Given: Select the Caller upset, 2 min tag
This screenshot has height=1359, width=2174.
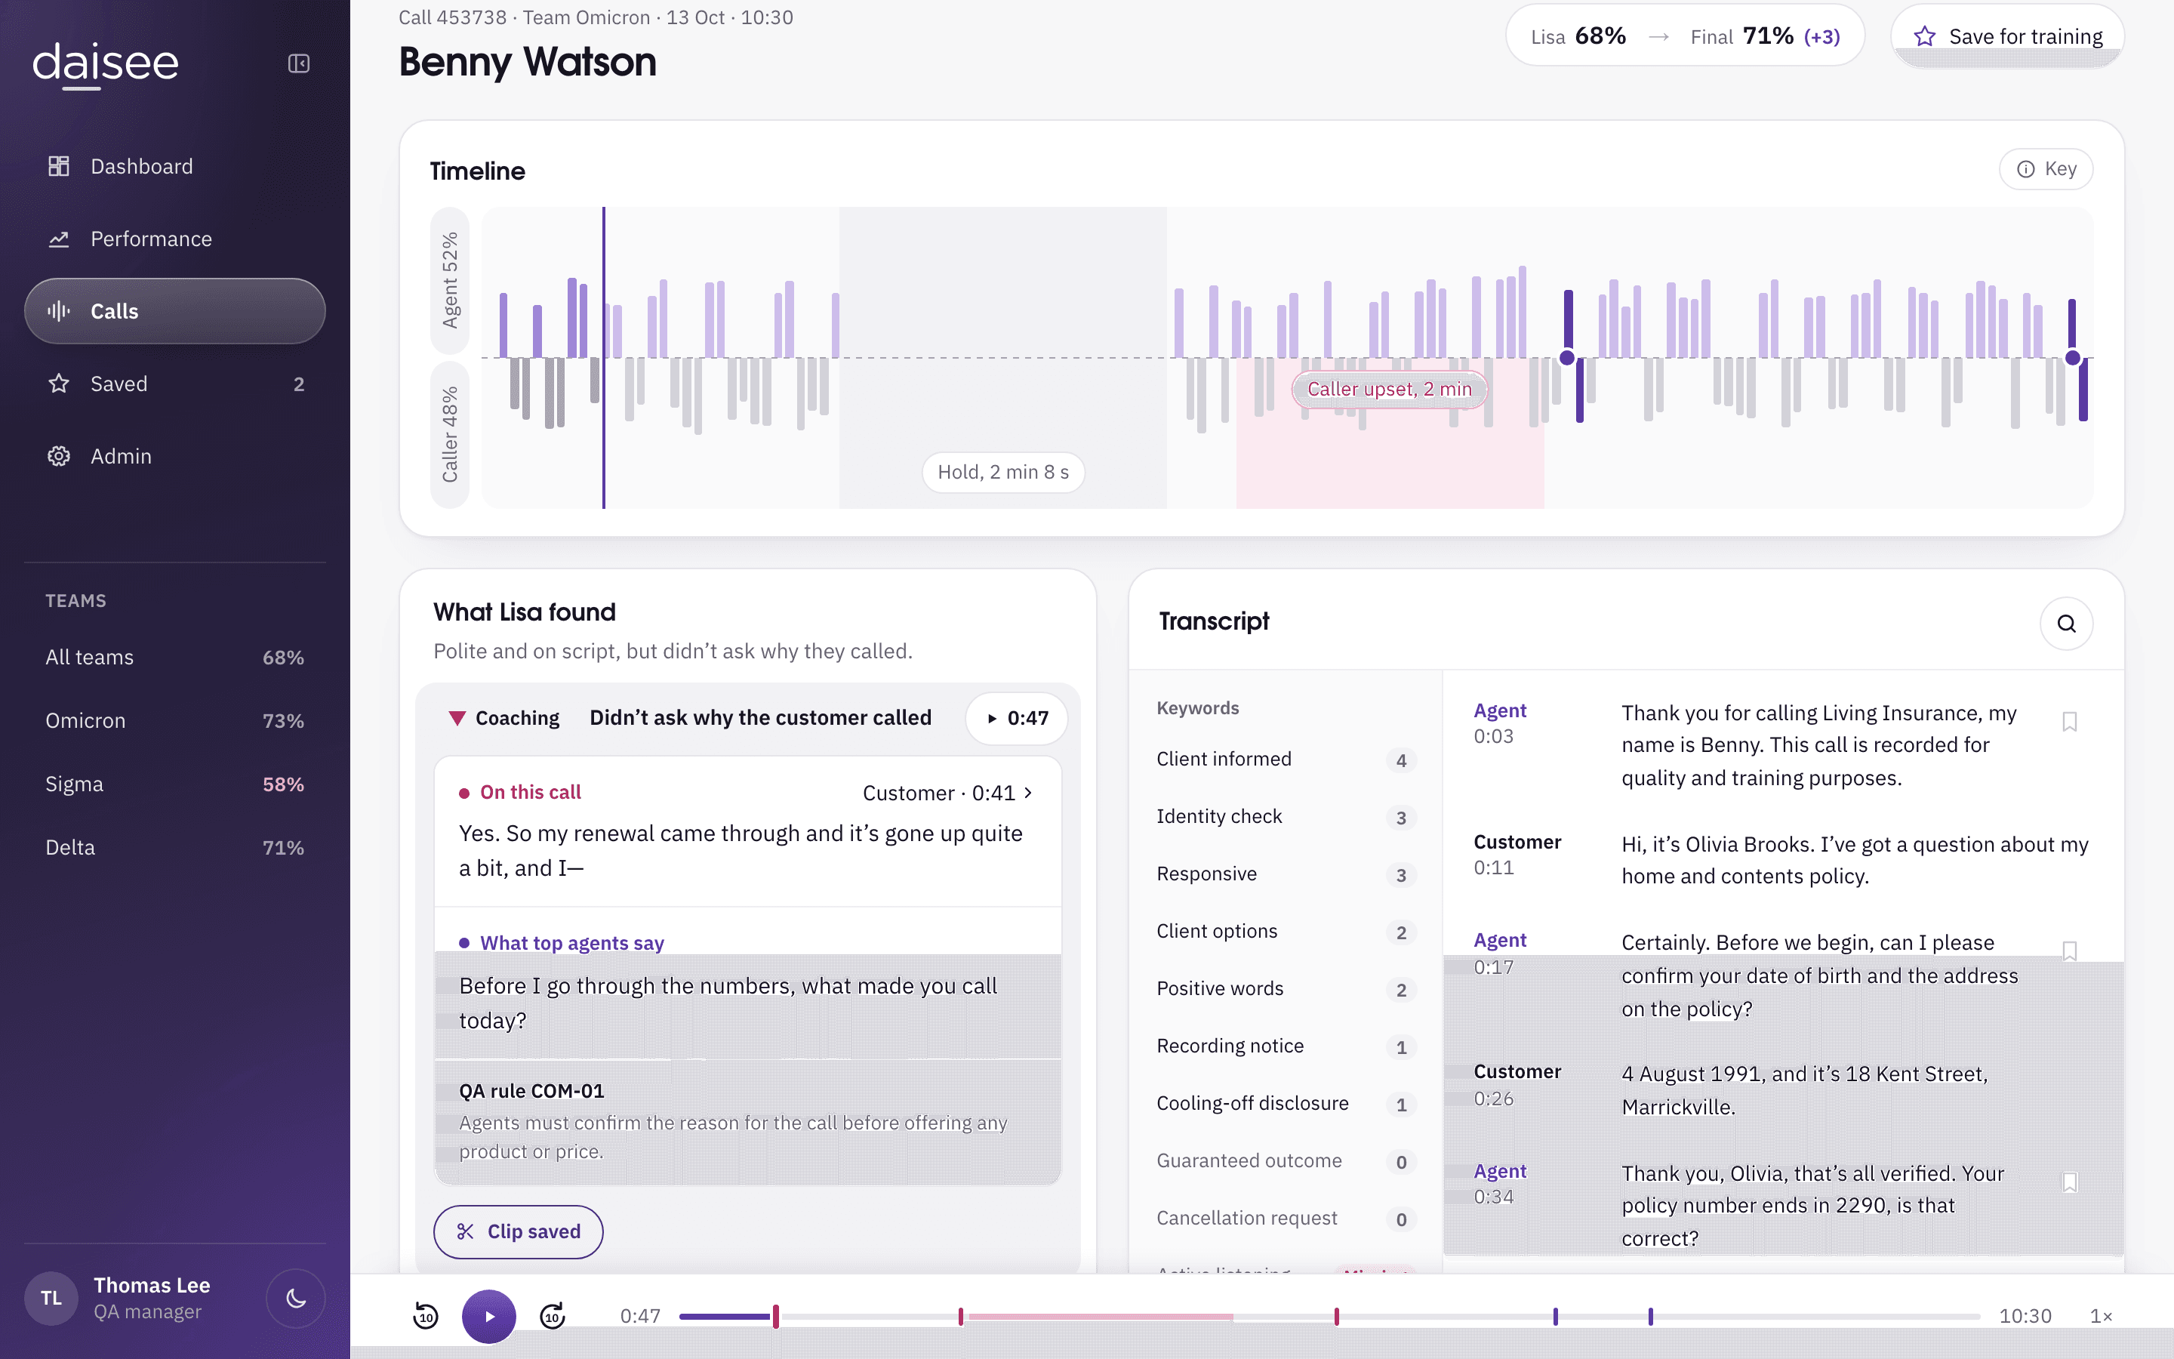Looking at the screenshot, I should (x=1389, y=389).
